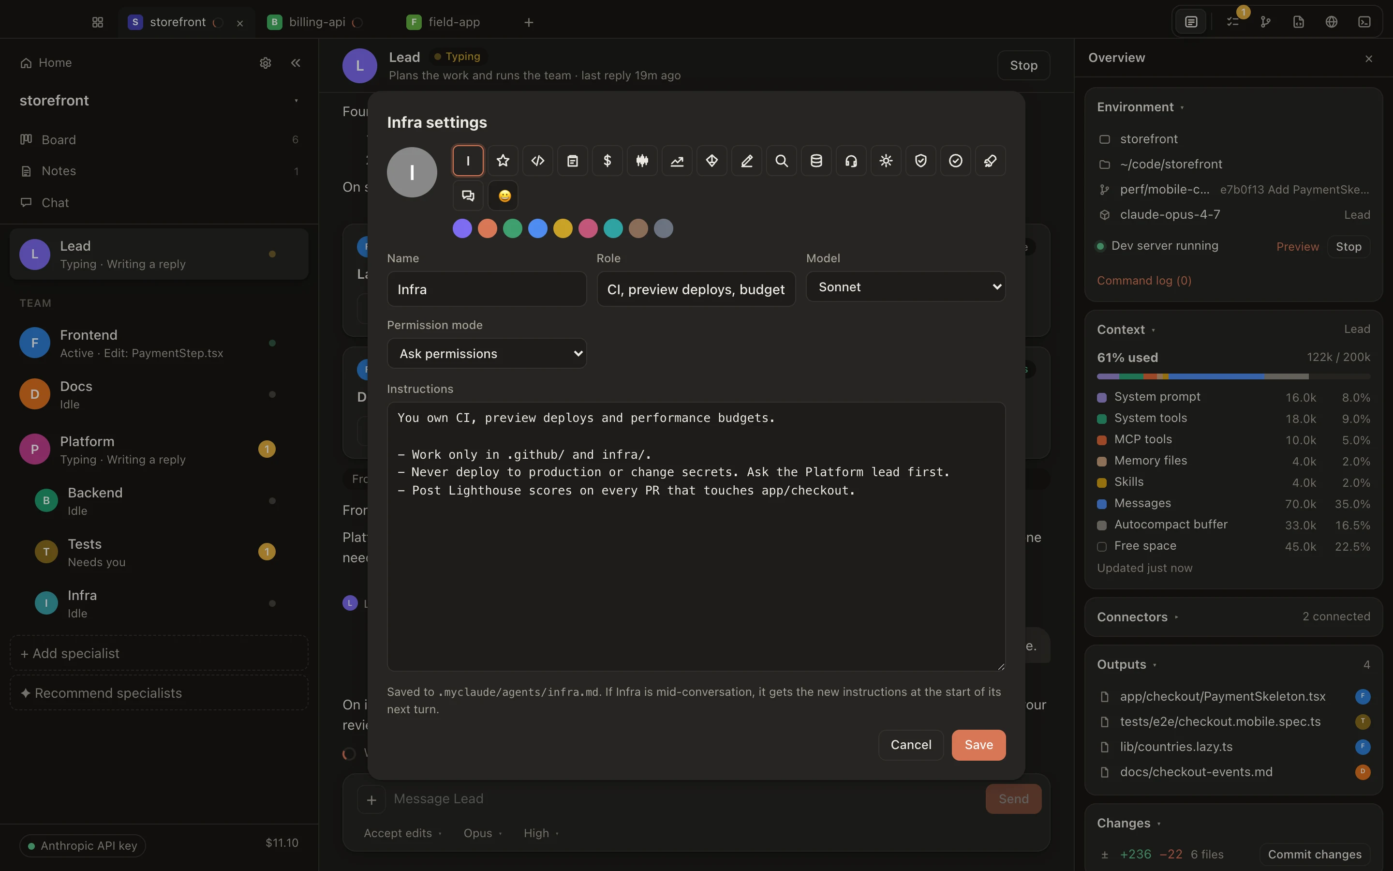
Task: Expand the Connectors section
Action: point(1138,617)
